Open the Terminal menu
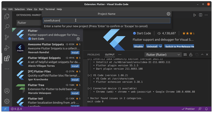This screenshot has height=113, width=213. pyautogui.click(x=50, y=9)
